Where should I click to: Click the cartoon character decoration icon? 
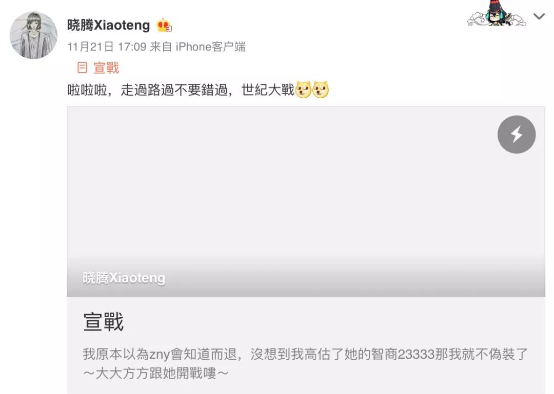(497, 14)
